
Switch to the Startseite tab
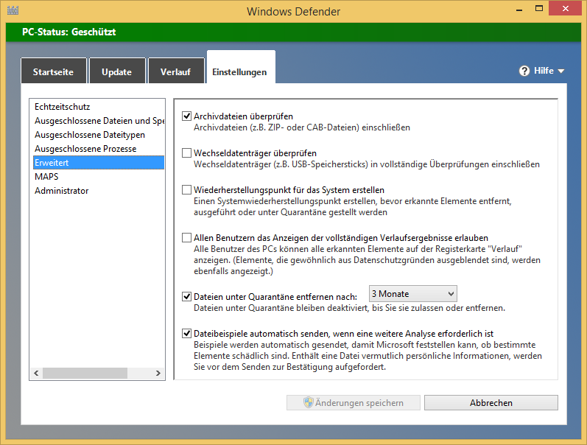tap(54, 71)
